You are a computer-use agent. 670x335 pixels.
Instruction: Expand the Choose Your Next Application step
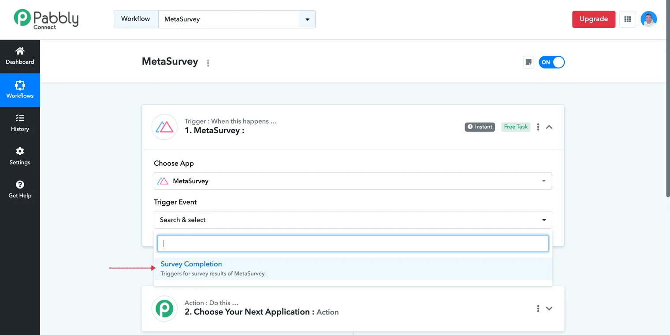[549, 309]
